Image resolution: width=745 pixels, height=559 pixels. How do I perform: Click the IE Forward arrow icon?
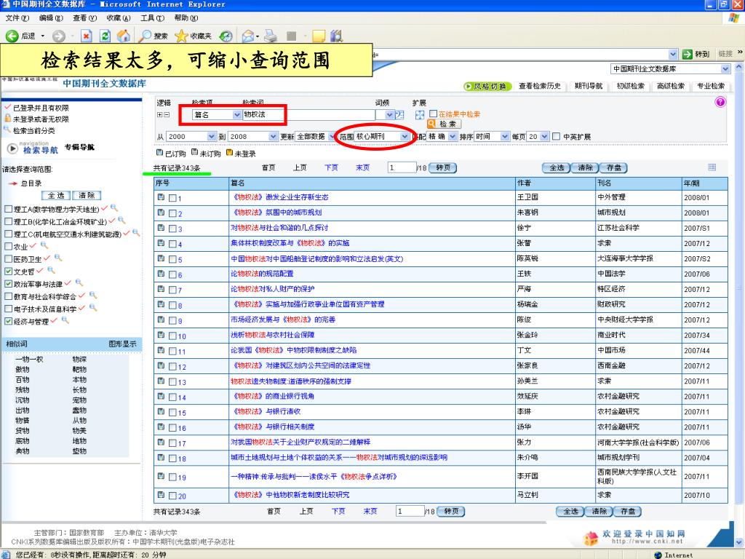[x=58, y=36]
